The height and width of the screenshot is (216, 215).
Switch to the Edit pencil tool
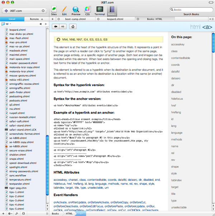pos(64,11)
